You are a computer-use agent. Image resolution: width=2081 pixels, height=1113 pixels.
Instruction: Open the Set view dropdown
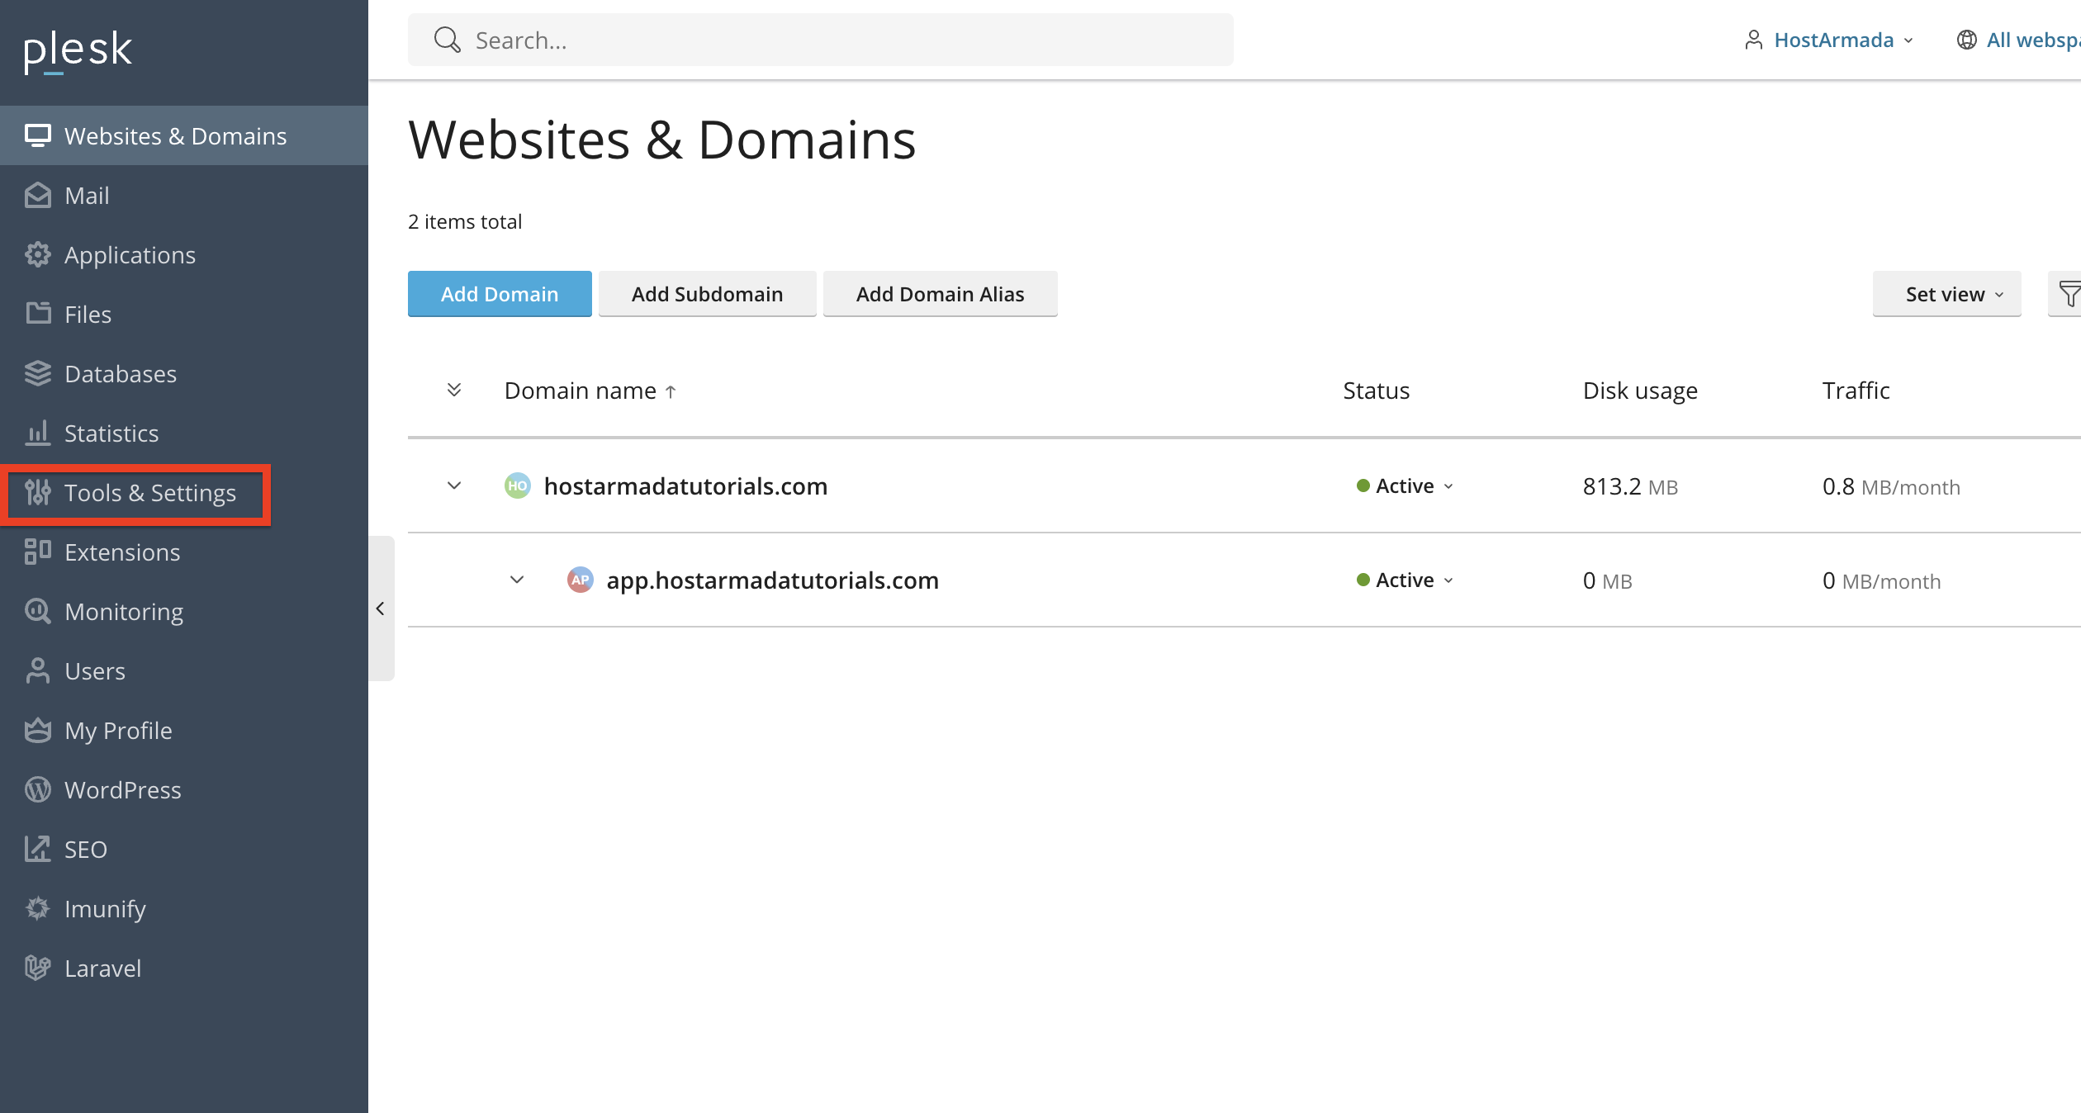[1947, 294]
